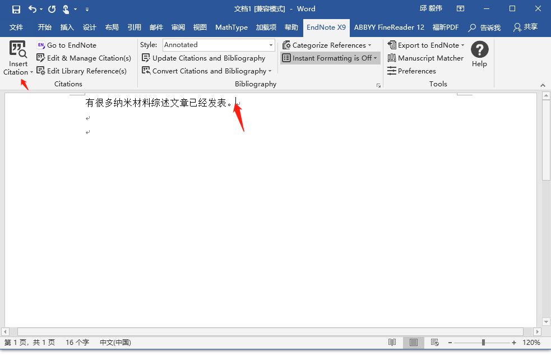Screen dimensions: 551x355
Task: Switch to the 开始 tab
Action: (45, 27)
